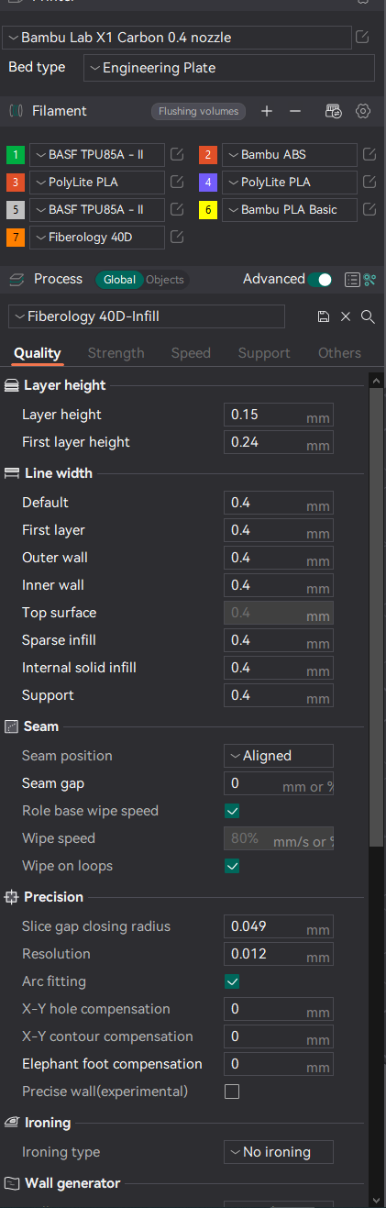
Task: Edit filament 7 Fiberology 40D preset
Action: tap(178, 237)
